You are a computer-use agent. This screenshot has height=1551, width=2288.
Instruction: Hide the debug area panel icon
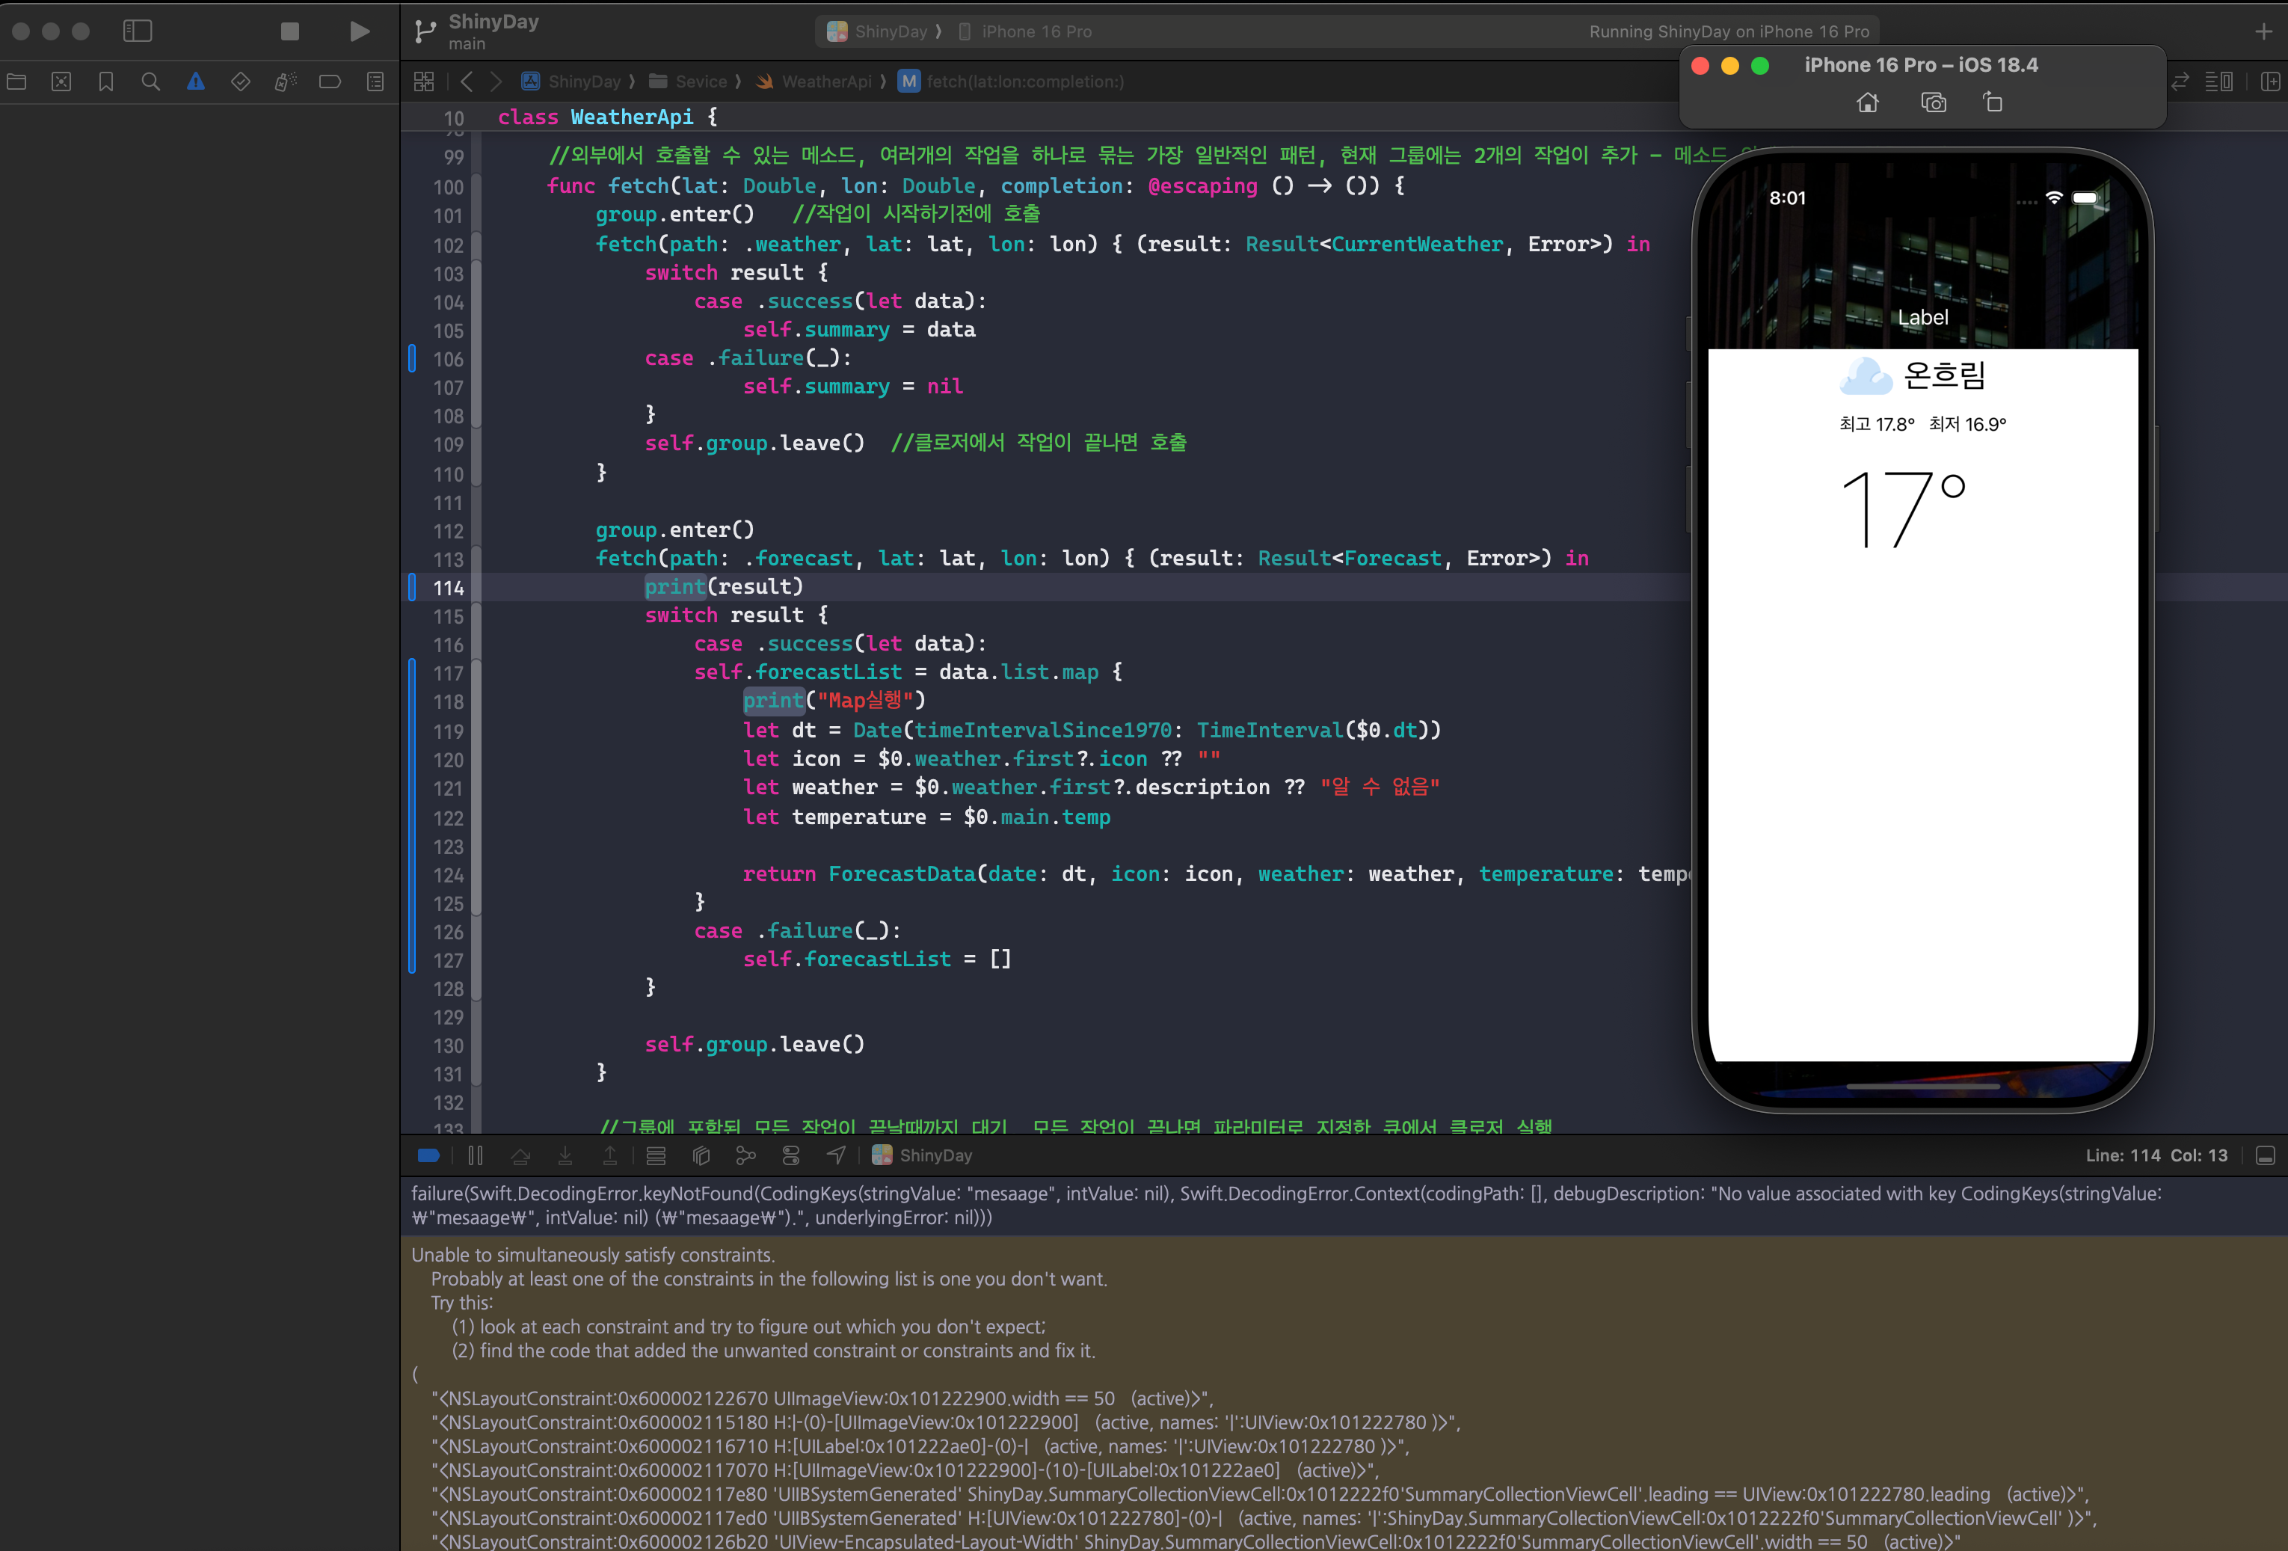click(2264, 1155)
